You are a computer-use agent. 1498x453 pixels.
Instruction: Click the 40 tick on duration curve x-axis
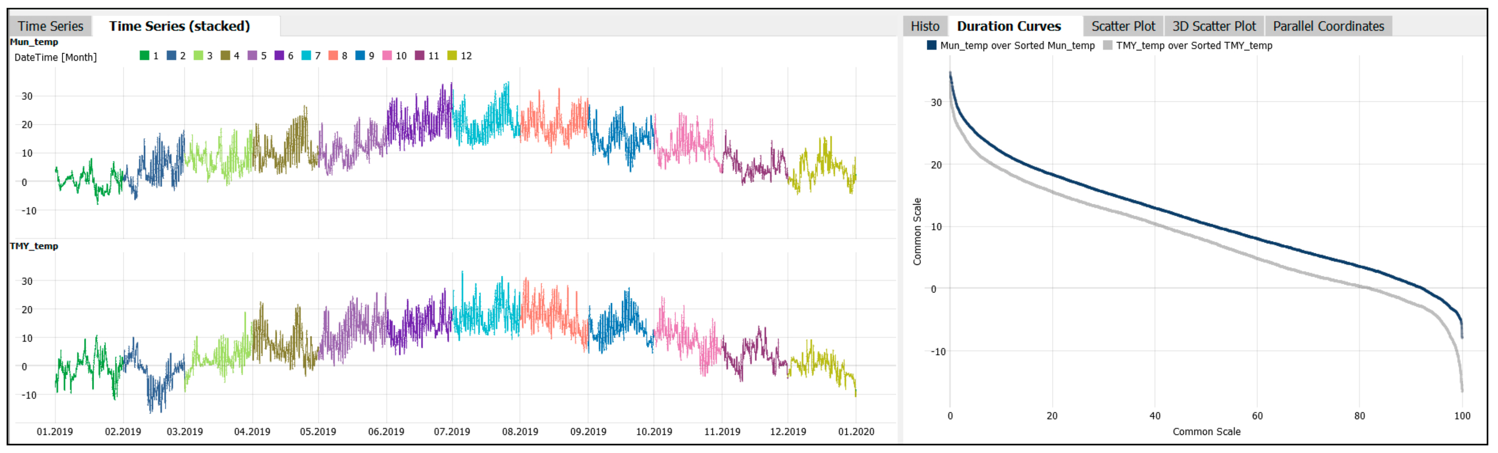[1155, 416]
